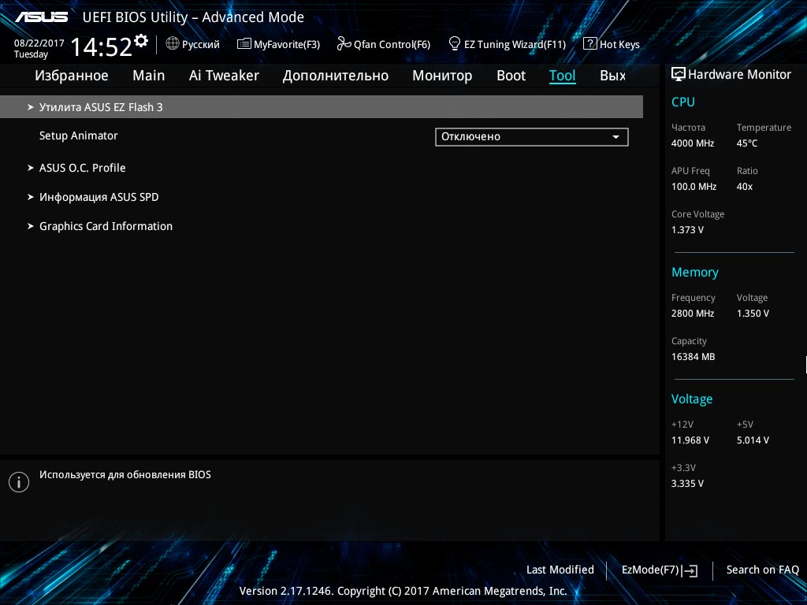Open MyFavorite(F3)
Screen dimensions: 807x605
pos(278,44)
